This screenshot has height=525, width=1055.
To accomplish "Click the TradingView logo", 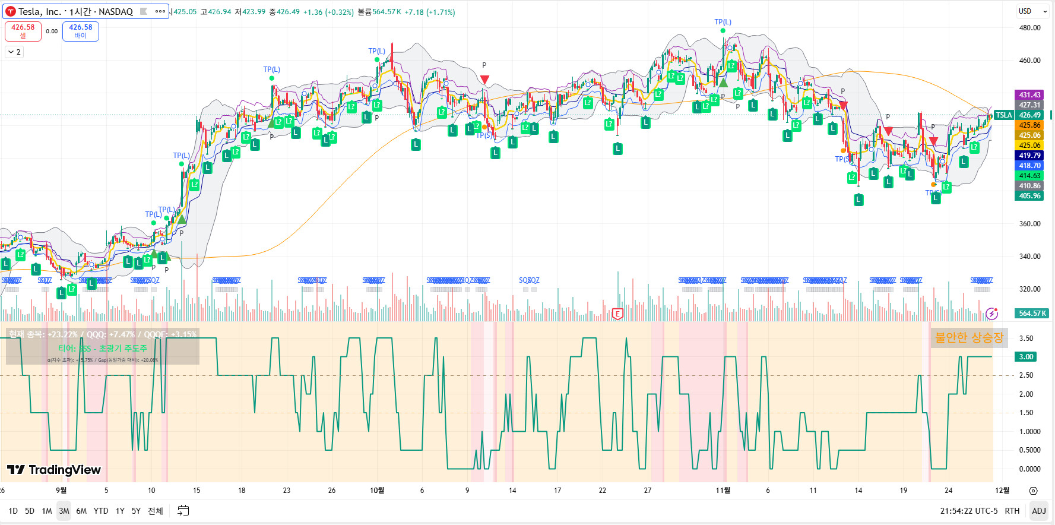I will (54, 470).
